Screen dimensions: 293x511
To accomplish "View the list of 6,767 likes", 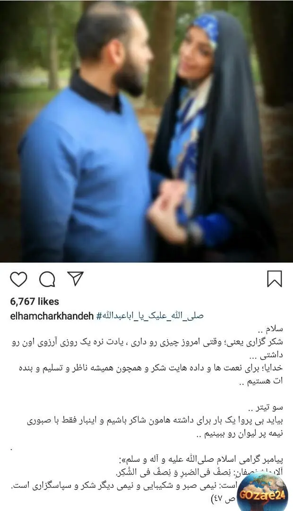I will click(x=34, y=301).
